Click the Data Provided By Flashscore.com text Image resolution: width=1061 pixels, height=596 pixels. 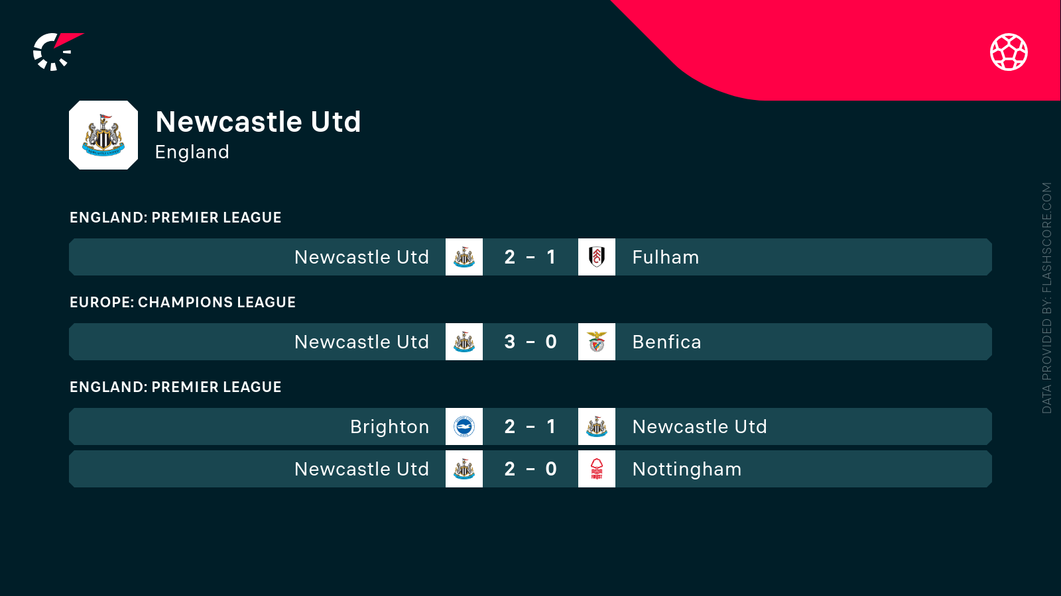[x=1046, y=298]
